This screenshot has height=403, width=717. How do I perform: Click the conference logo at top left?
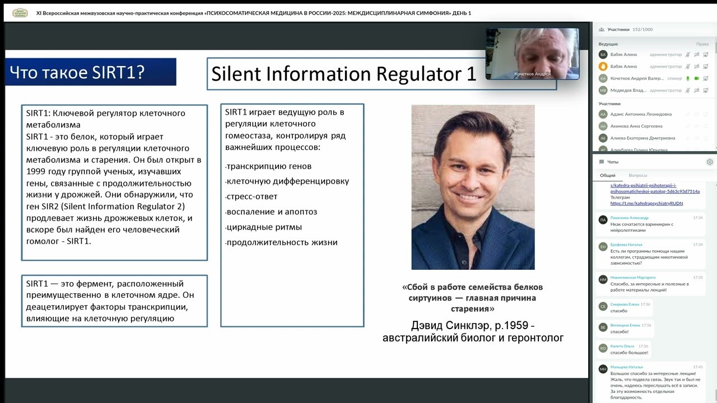(x=20, y=12)
